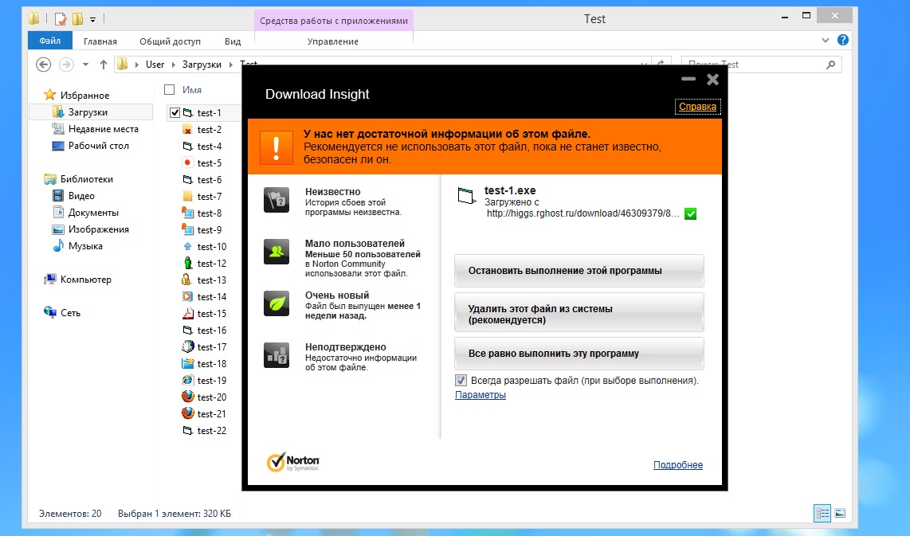
Task: Click new folder icon in quick access toolbar
Action: [x=78, y=19]
